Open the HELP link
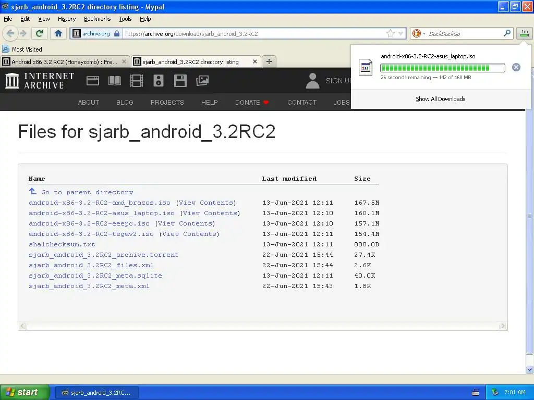This screenshot has width=534, height=400. click(210, 103)
